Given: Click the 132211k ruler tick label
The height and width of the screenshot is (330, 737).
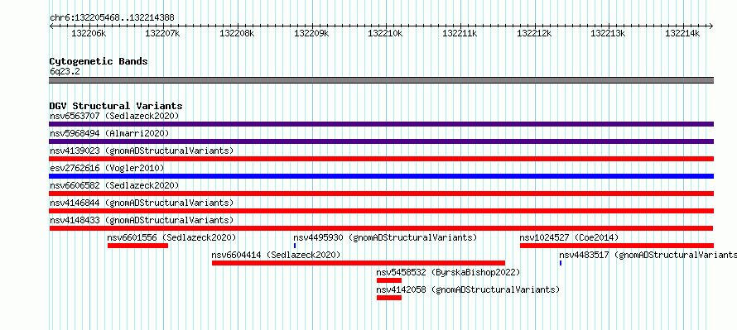Looking at the screenshot, I should [x=460, y=33].
